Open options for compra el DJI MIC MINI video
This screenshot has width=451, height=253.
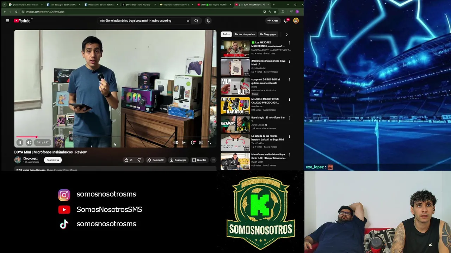pos(290,80)
